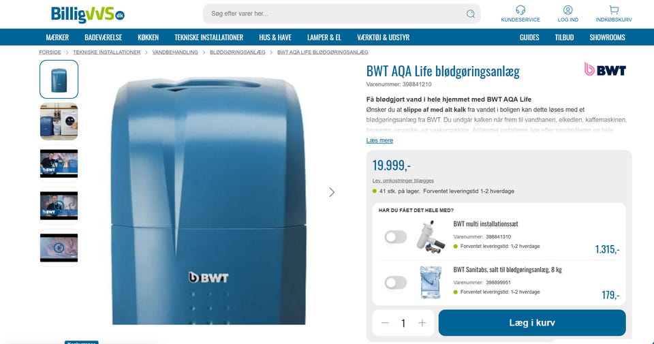Go to BilligVVS home logo
The height and width of the screenshot is (344, 654).
coord(88,14)
